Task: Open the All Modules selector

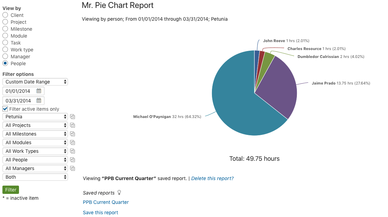Action: (35, 142)
